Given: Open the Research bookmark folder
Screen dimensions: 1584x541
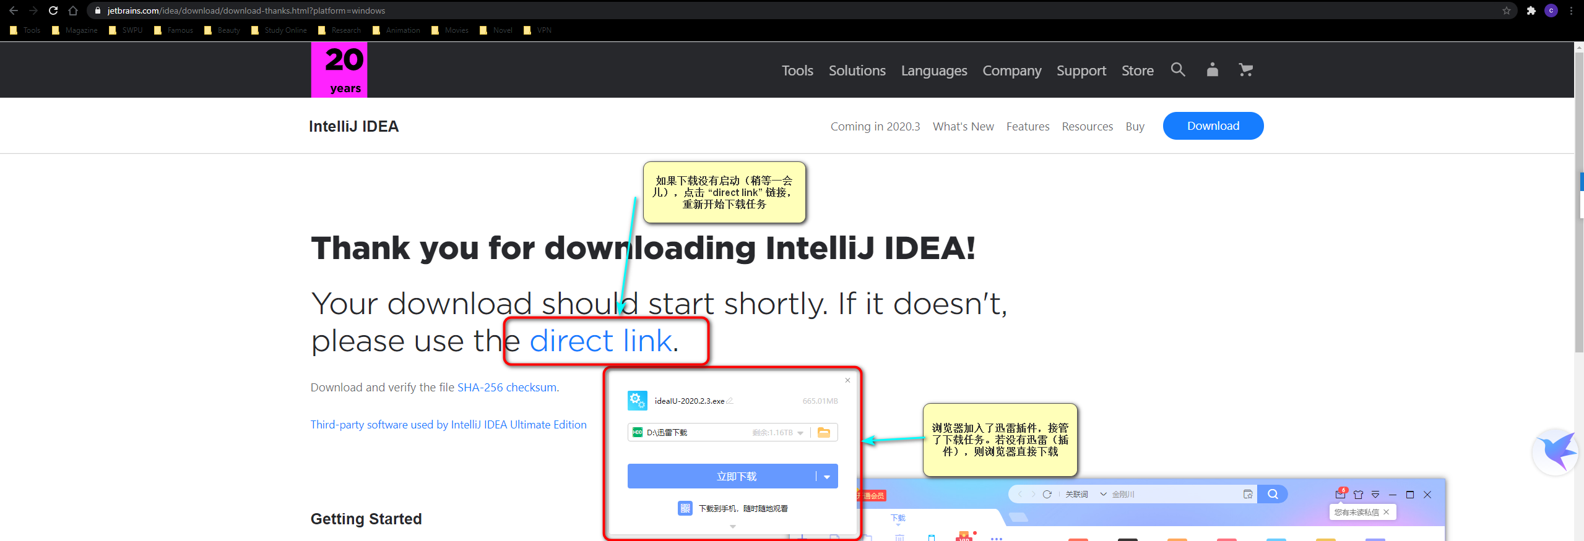Looking at the screenshot, I should (340, 30).
